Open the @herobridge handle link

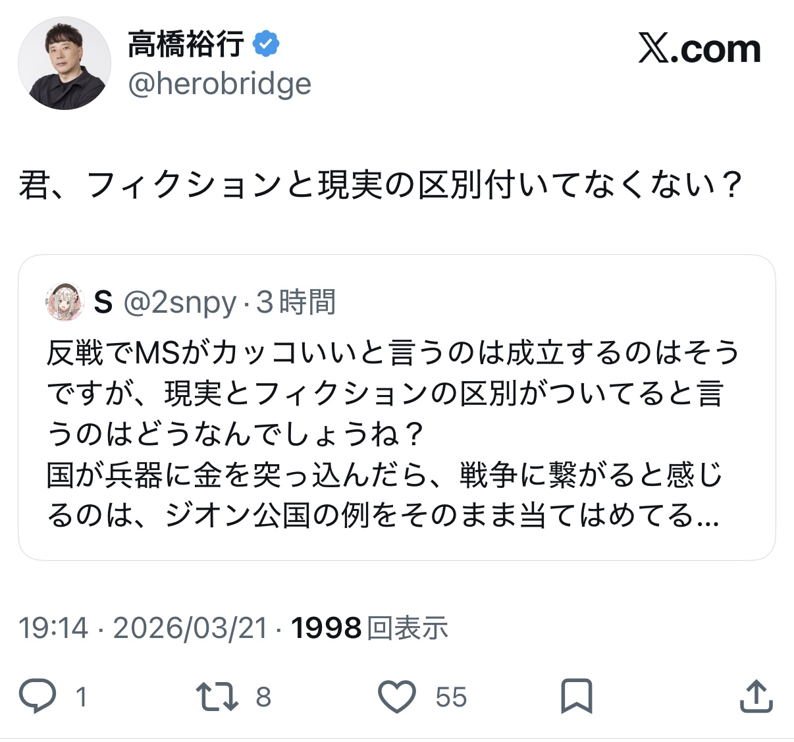click(x=219, y=84)
